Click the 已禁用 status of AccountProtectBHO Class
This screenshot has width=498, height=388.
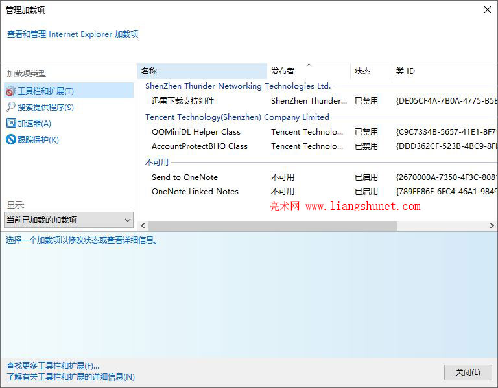pos(366,146)
